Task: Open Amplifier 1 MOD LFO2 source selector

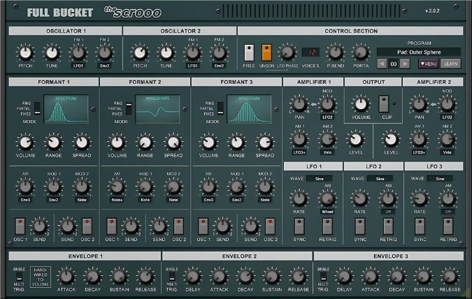Action: click(x=327, y=117)
